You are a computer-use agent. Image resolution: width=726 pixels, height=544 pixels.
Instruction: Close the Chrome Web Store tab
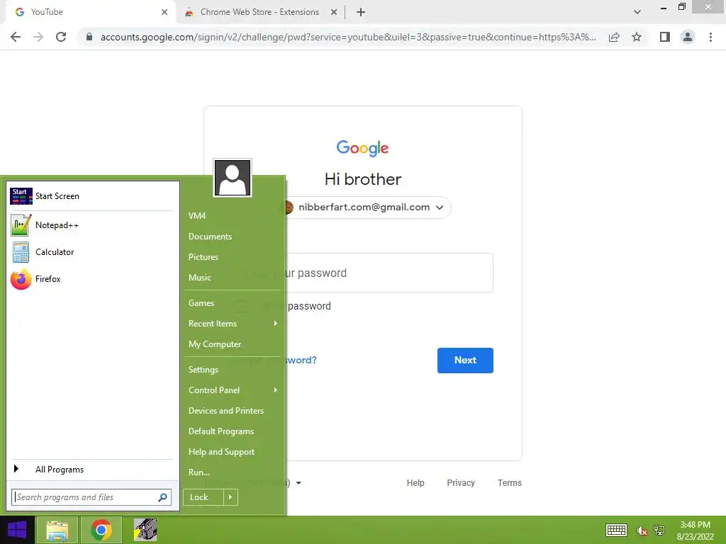click(334, 12)
